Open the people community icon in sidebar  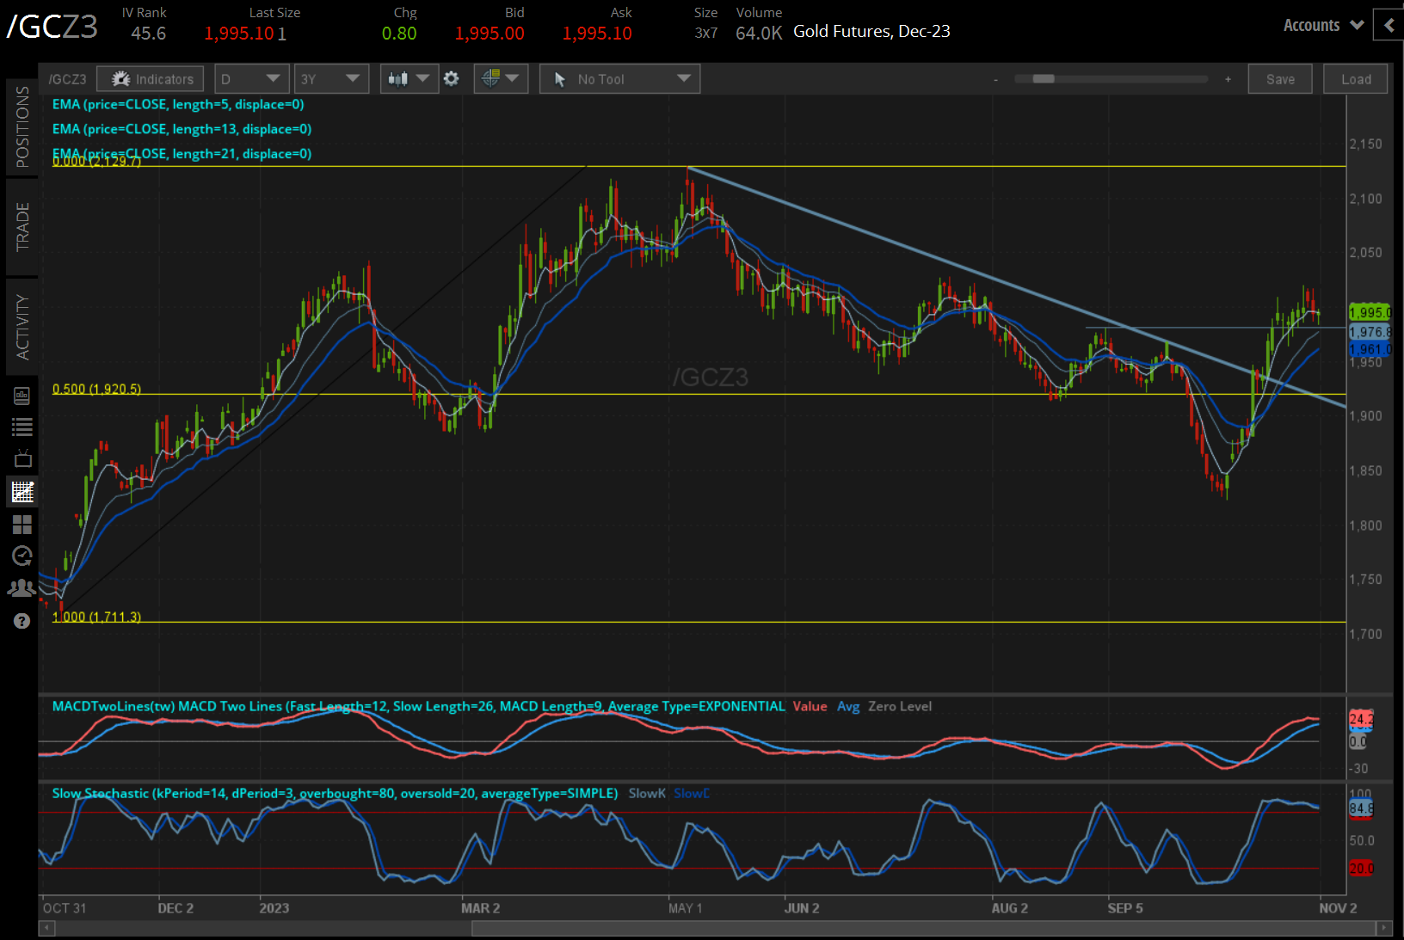click(22, 588)
